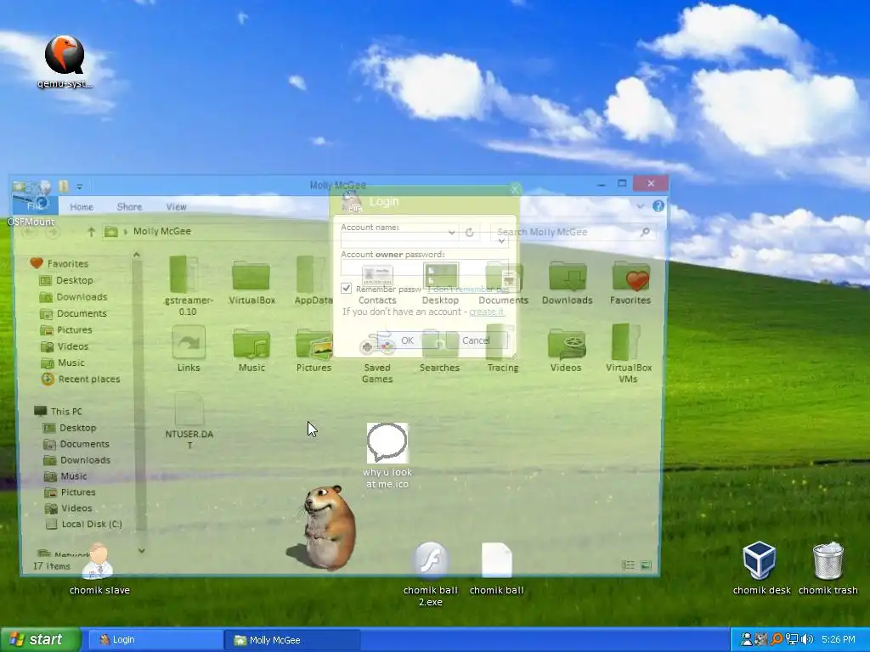Open the View ribbon tab
The image size is (870, 652).
tap(177, 207)
